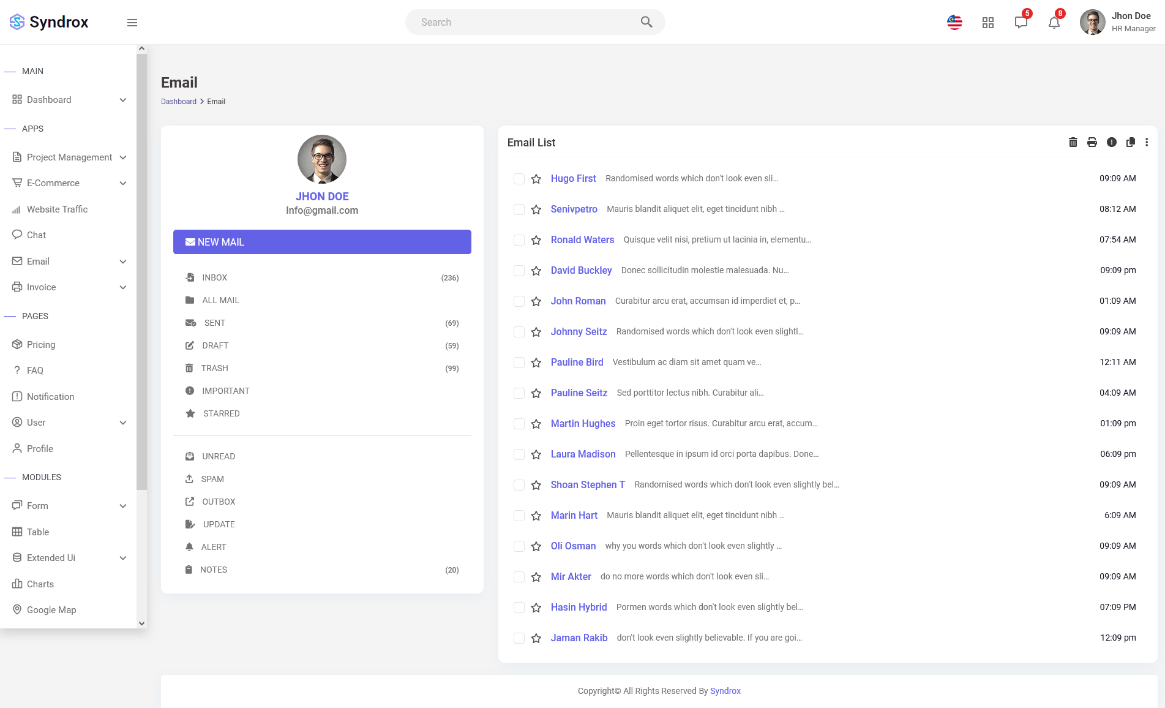
Task: Click the sidebar scrollbar down arrow
Action: coord(141,623)
